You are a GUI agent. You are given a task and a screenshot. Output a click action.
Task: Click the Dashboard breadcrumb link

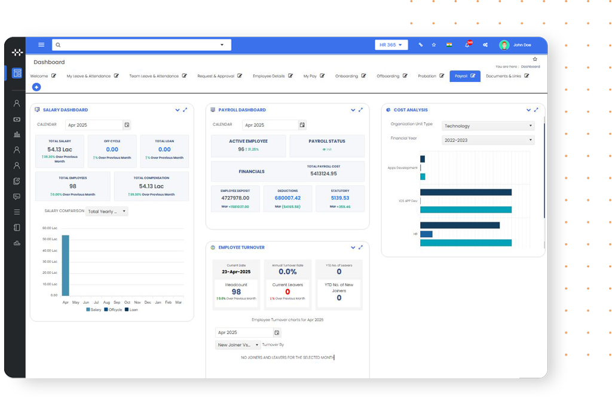point(531,66)
